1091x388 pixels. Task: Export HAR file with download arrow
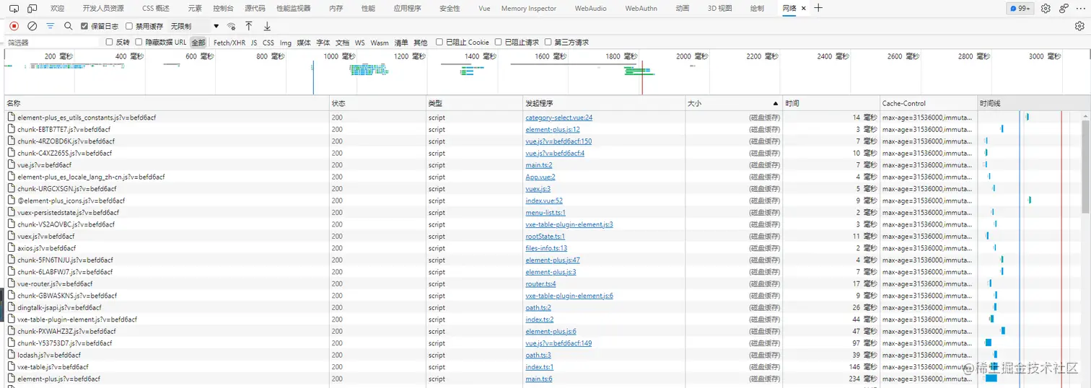coord(267,26)
